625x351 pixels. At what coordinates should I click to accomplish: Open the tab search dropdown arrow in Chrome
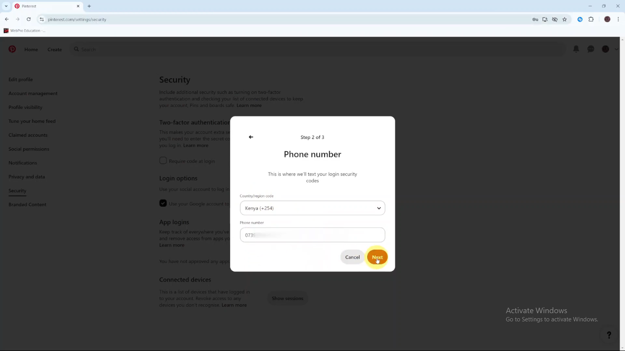6,6
